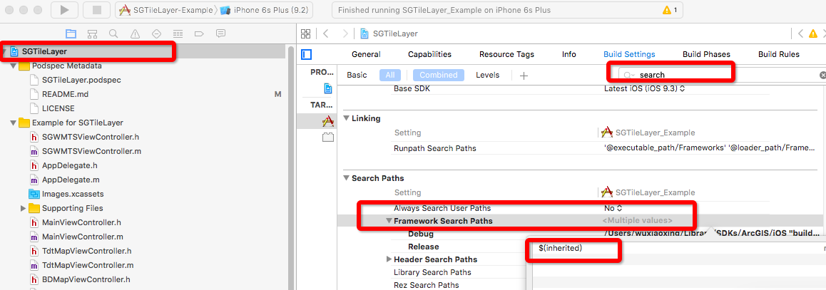The width and height of the screenshot is (826, 290).
Task: Open the Test navigator diamond icon
Action: (156, 33)
